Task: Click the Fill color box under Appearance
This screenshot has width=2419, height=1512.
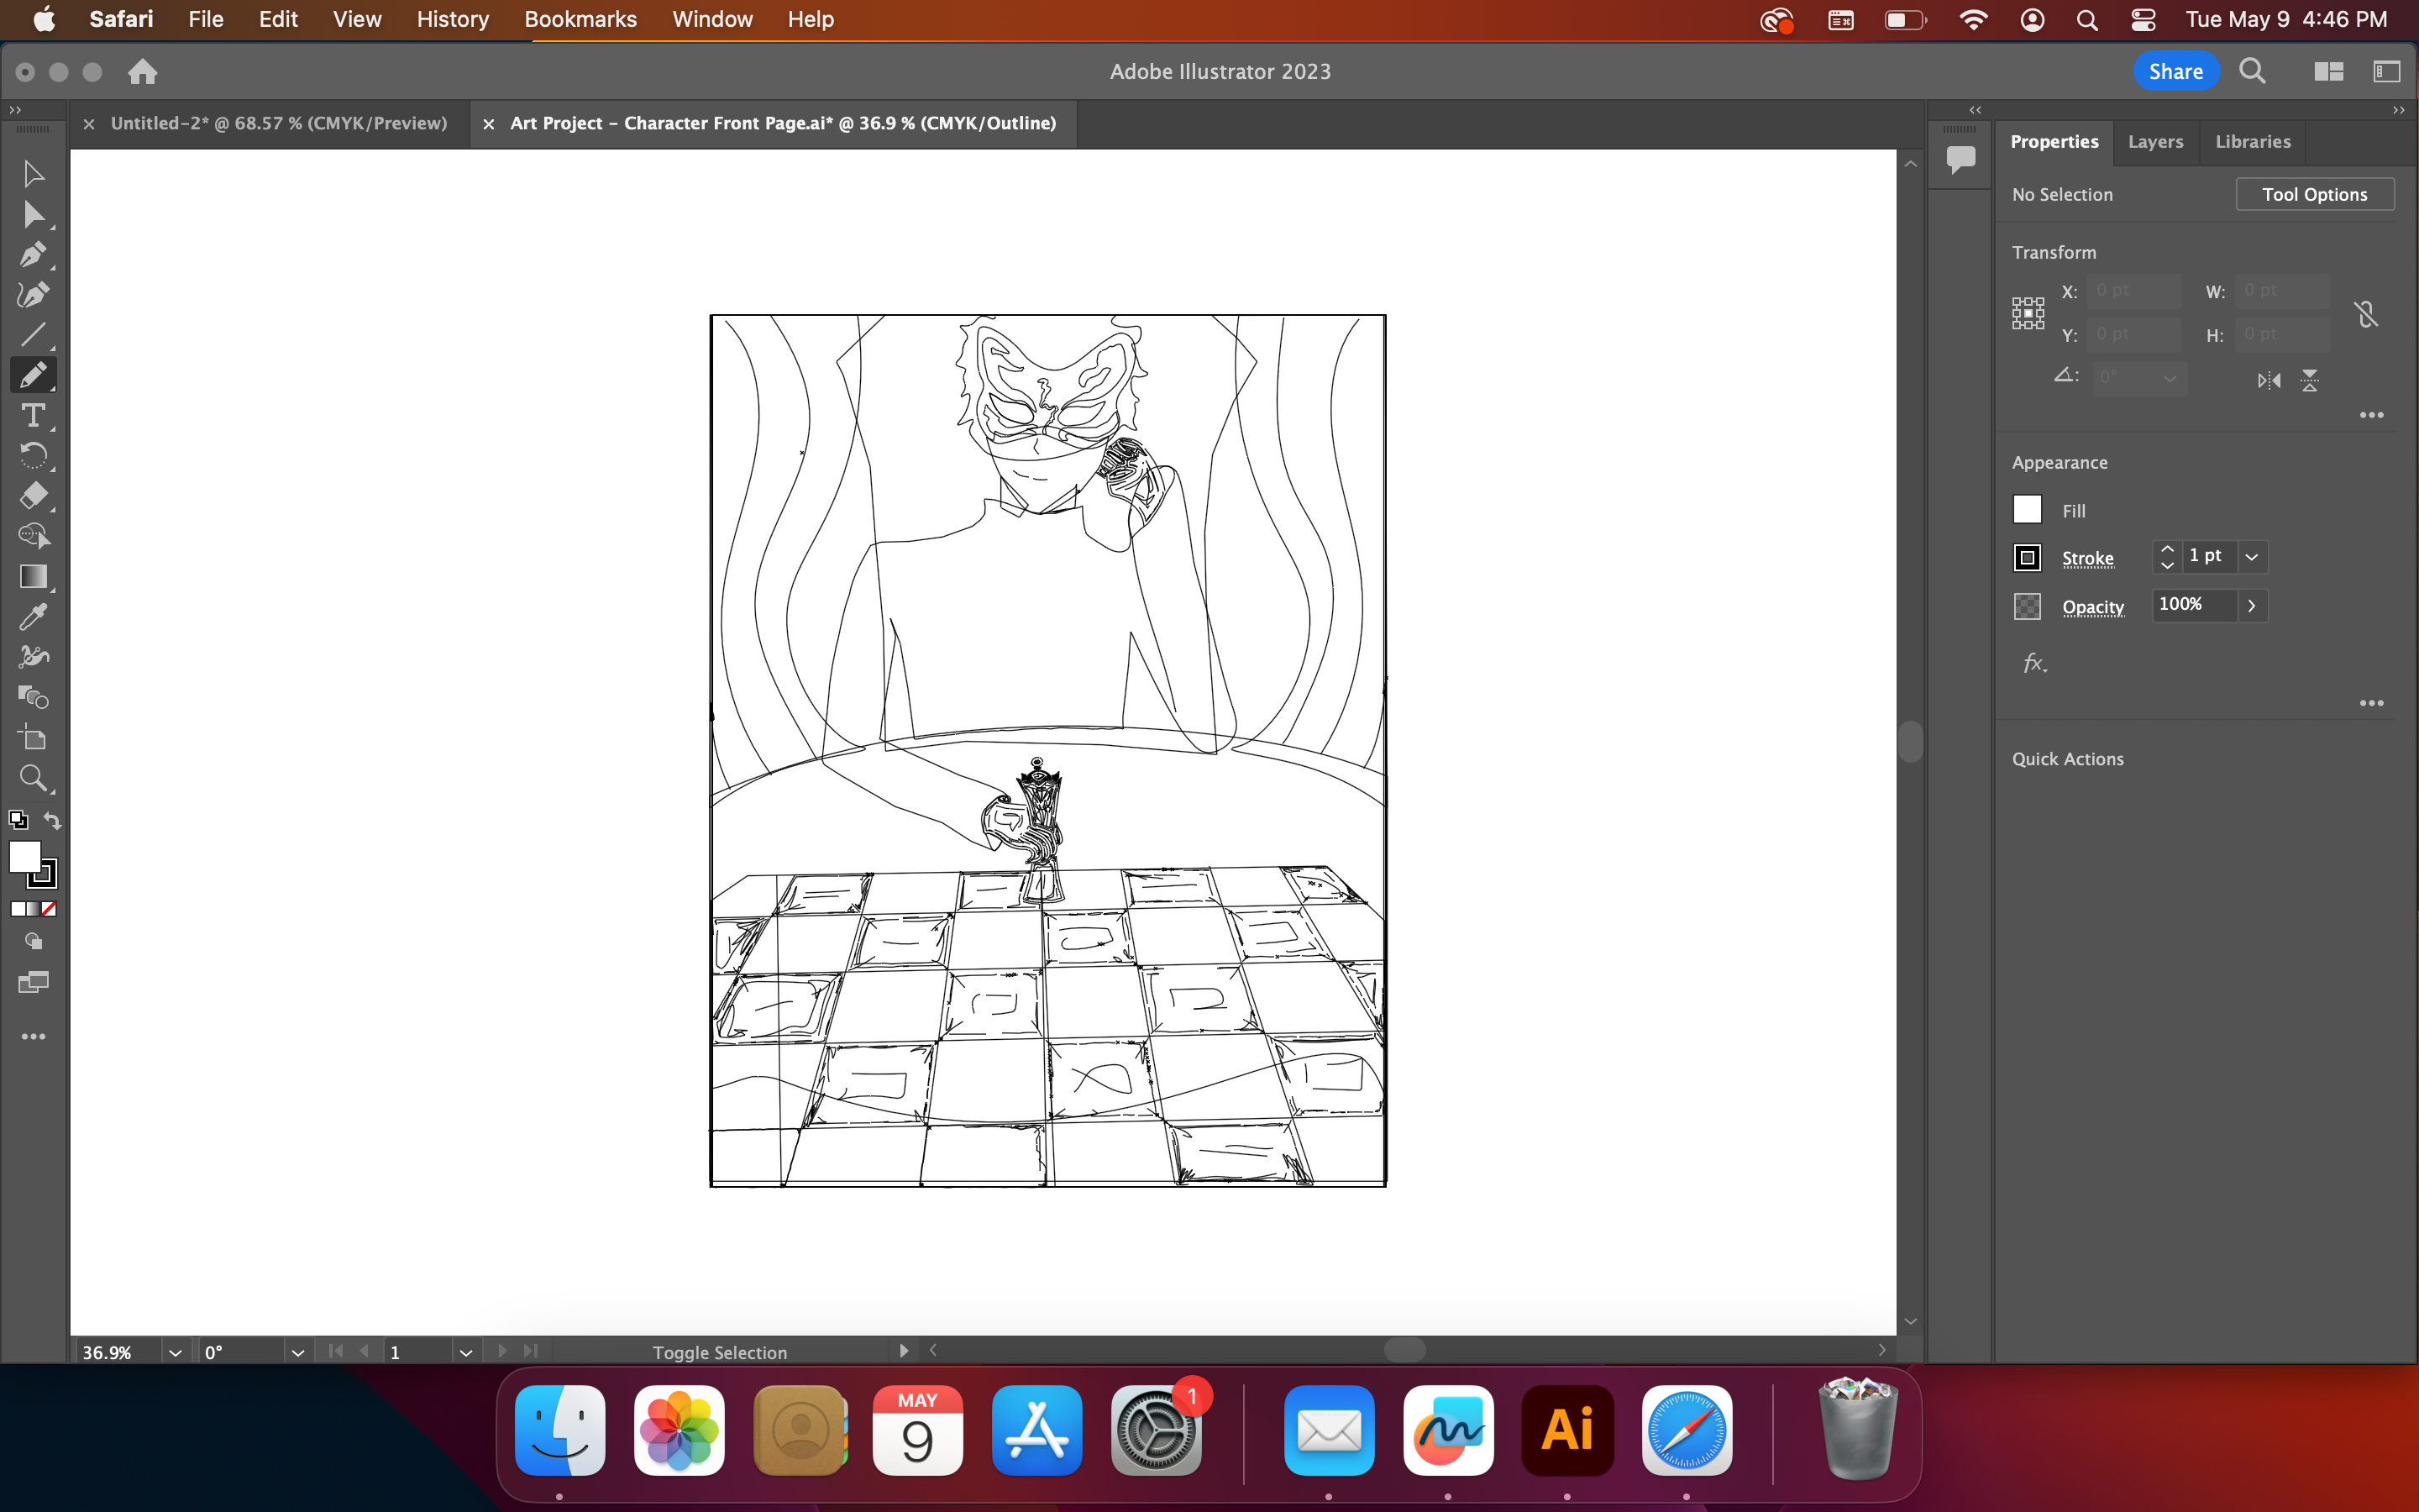Action: [x=2027, y=509]
